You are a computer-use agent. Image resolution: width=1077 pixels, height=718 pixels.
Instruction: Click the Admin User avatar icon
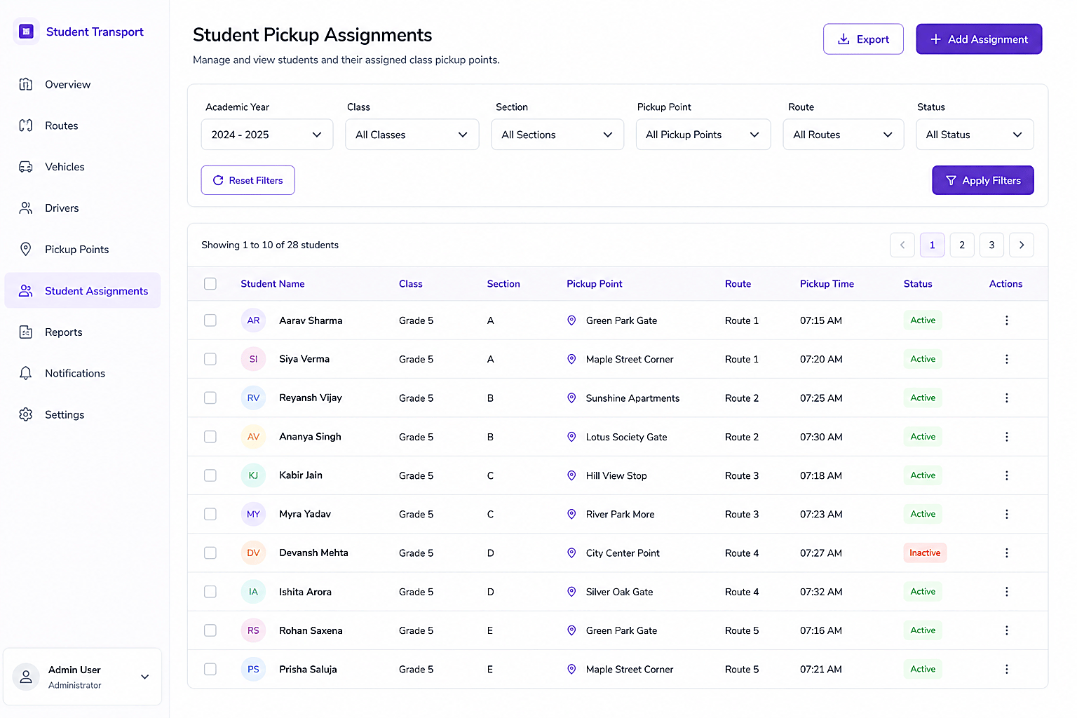(26, 677)
